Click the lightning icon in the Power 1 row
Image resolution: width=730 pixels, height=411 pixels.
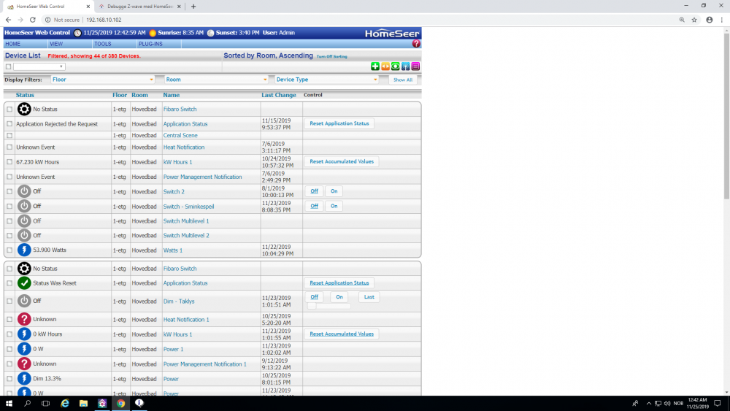click(x=24, y=349)
